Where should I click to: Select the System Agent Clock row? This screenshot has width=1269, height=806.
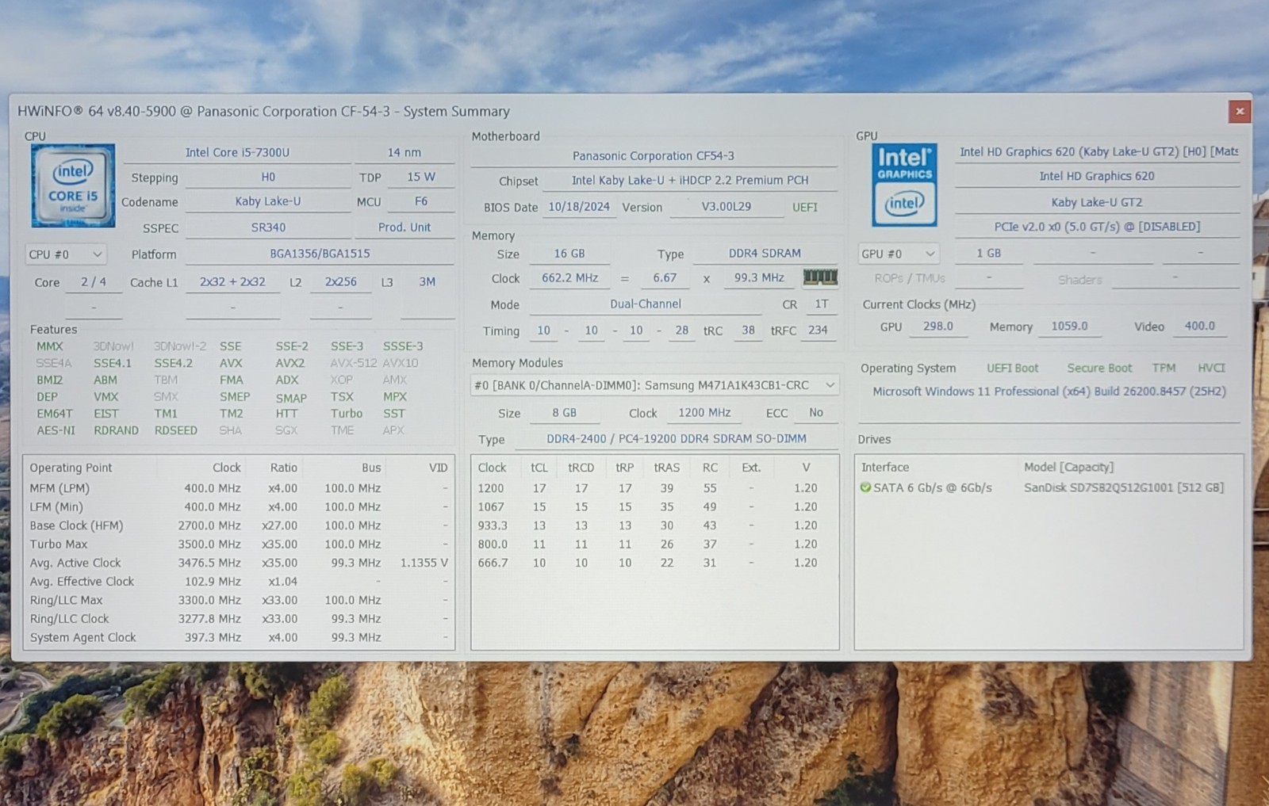[x=239, y=637]
